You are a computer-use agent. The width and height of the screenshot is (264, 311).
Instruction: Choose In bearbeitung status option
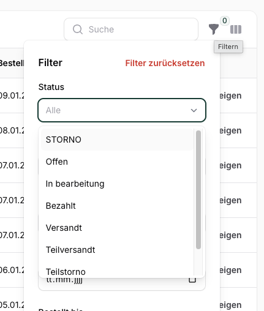tap(117, 184)
